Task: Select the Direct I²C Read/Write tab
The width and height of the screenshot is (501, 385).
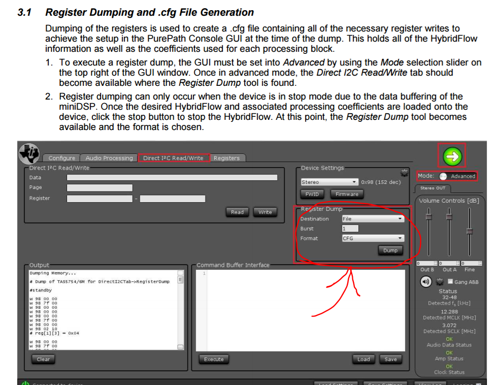Action: (173, 158)
